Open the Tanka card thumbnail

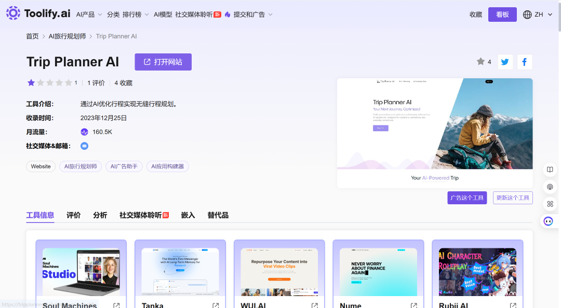click(x=180, y=272)
